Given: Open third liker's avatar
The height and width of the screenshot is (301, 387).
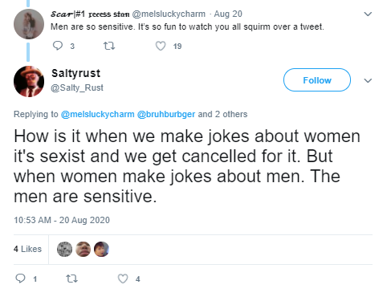Looking at the screenshot, I should click(x=101, y=249).
